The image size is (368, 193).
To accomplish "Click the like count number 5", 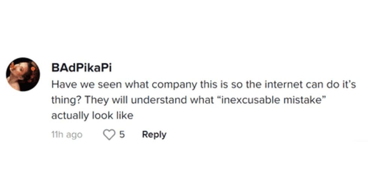I will (122, 135).
